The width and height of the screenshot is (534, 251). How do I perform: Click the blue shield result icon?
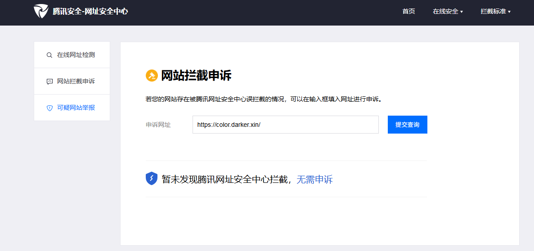coord(152,179)
